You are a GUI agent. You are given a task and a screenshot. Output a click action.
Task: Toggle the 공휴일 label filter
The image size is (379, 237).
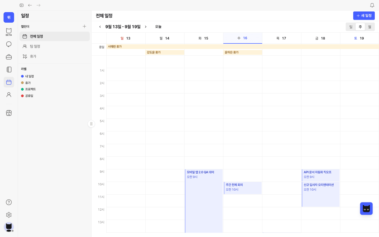pyautogui.click(x=27, y=96)
